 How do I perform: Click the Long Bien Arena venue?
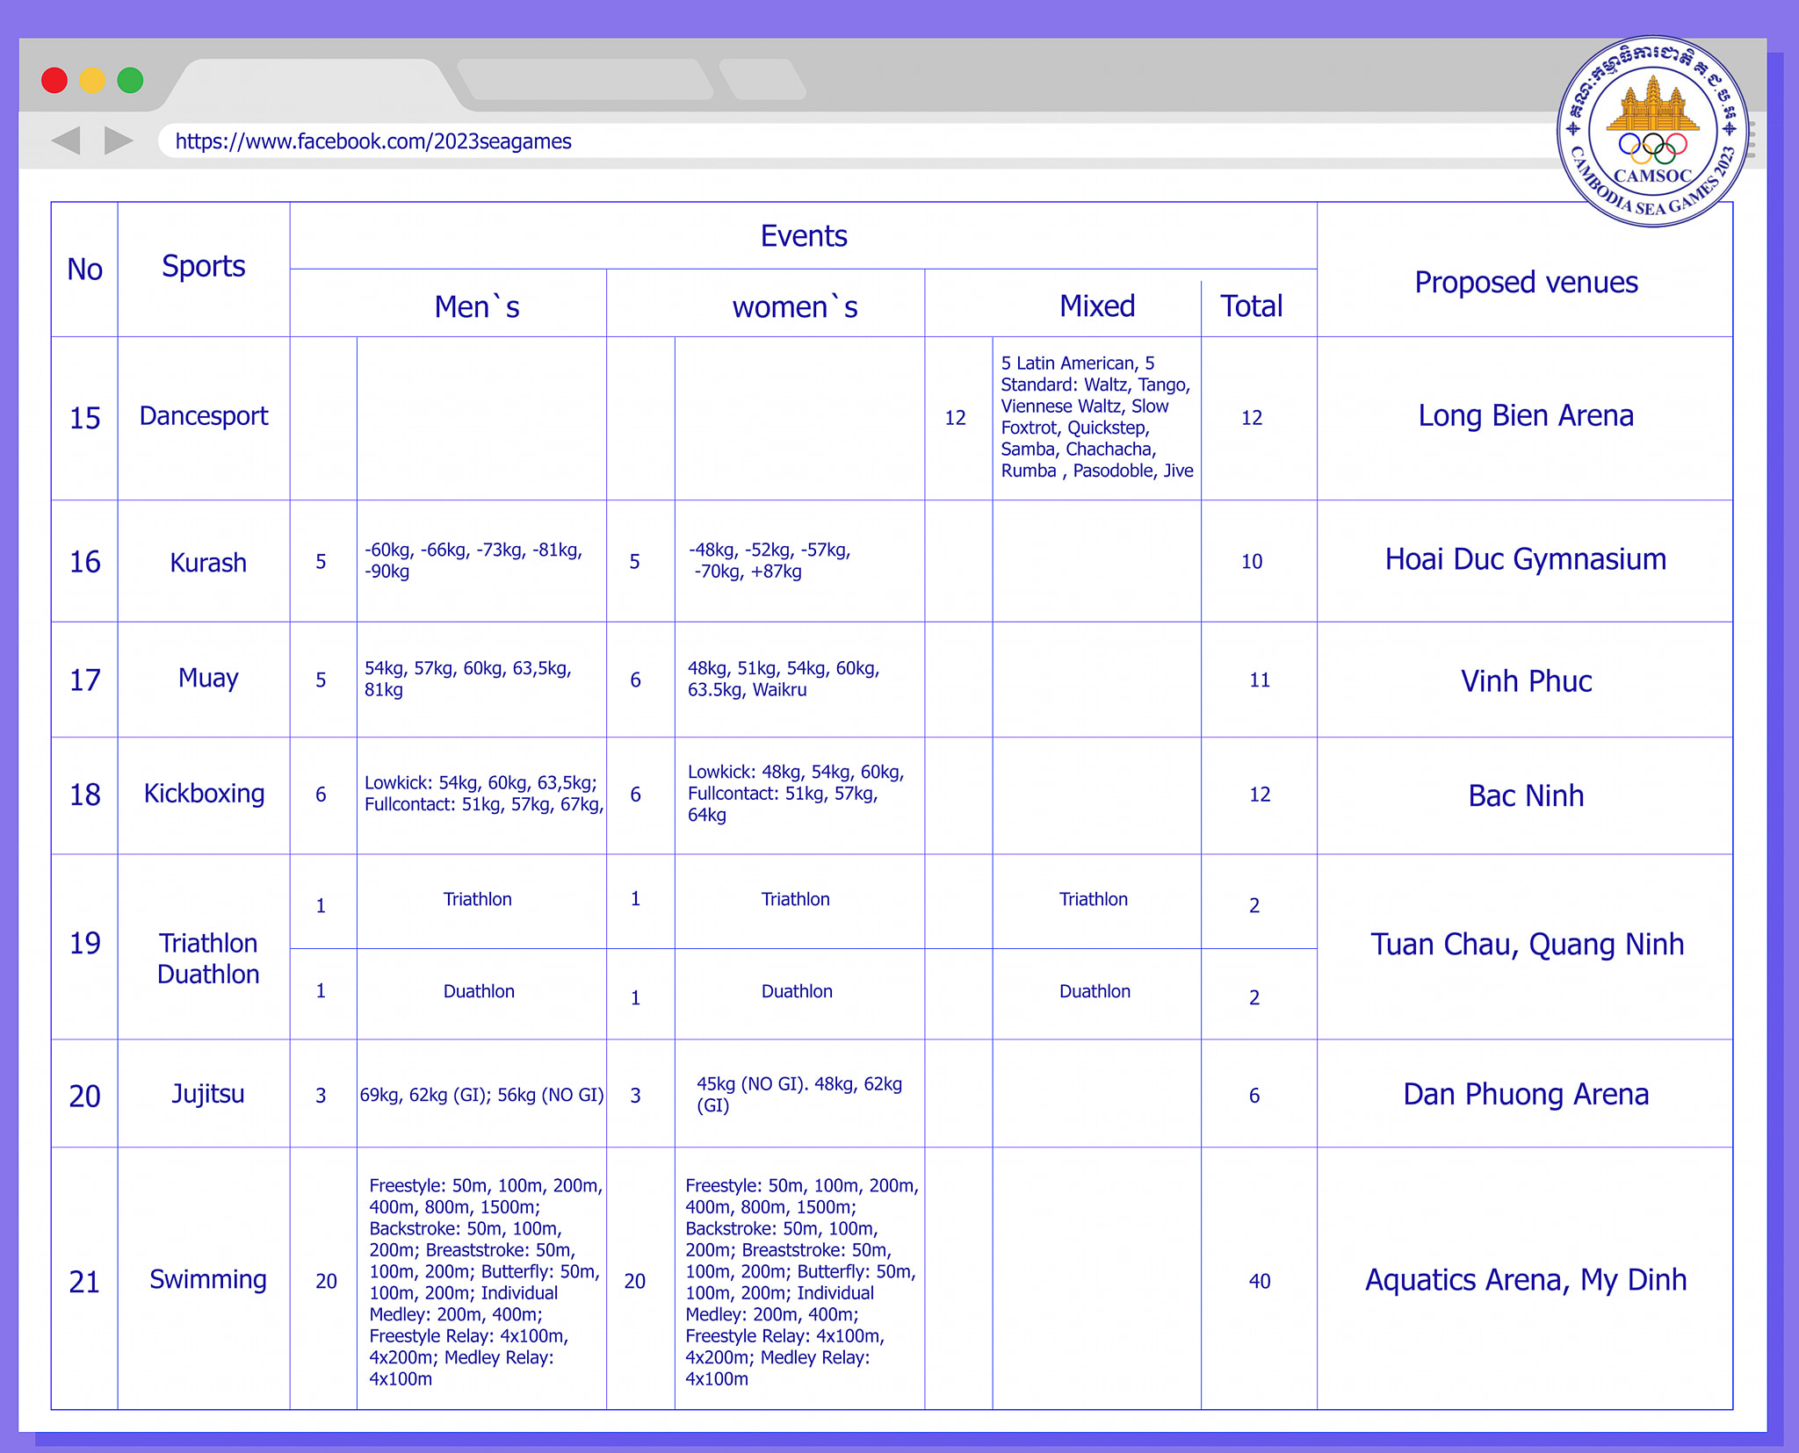1526,415
